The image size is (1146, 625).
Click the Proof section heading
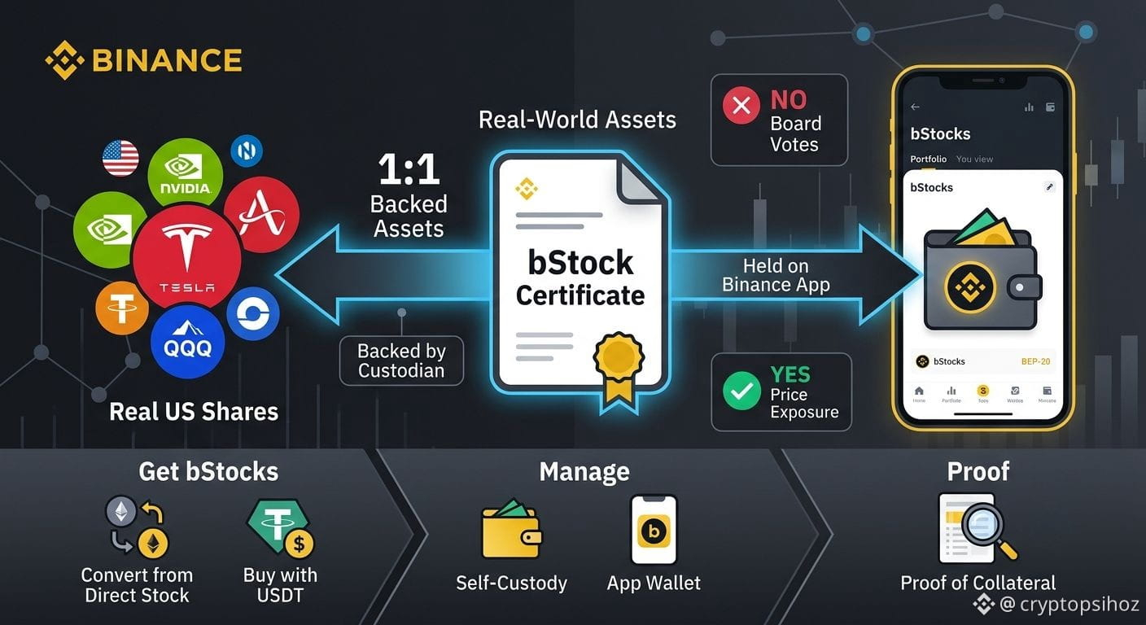[x=978, y=471]
